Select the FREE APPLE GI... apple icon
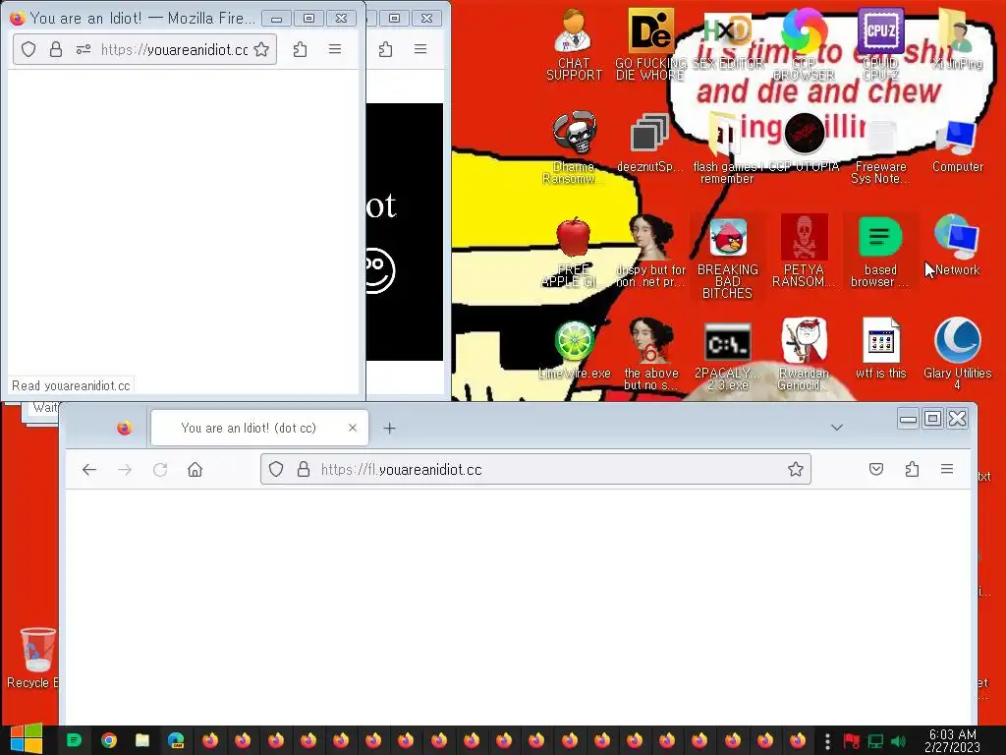 573,252
